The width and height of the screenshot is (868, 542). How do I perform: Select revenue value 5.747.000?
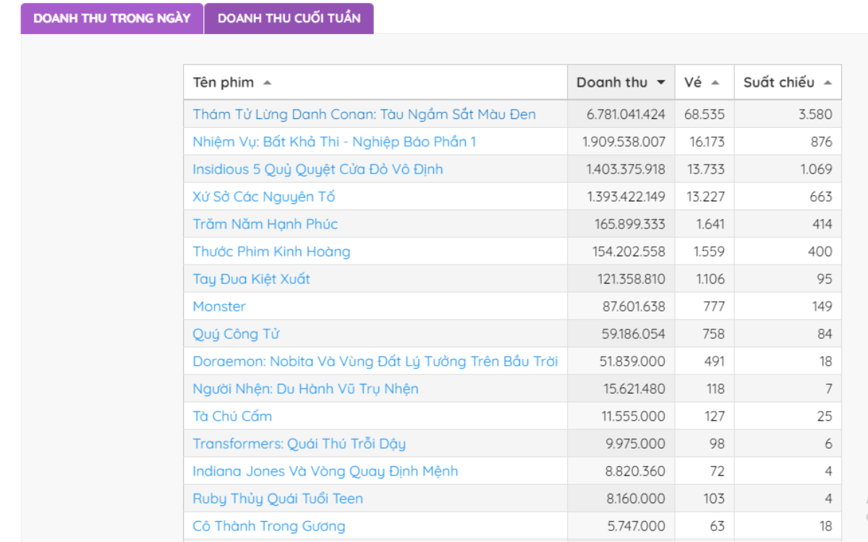pyautogui.click(x=637, y=526)
